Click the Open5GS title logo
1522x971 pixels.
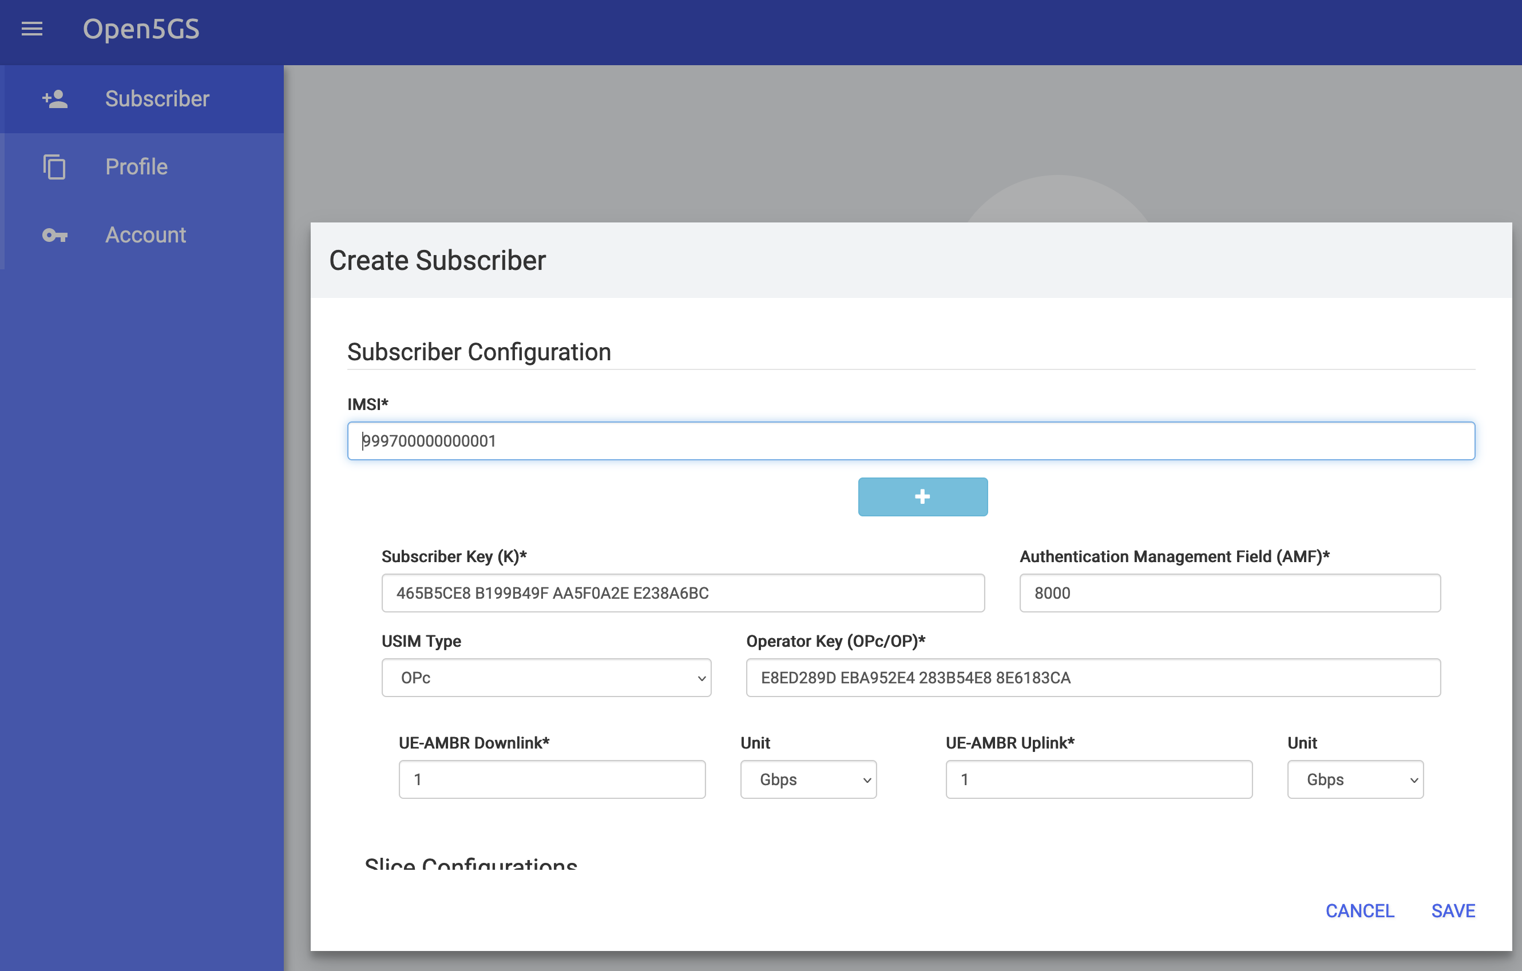(x=141, y=29)
